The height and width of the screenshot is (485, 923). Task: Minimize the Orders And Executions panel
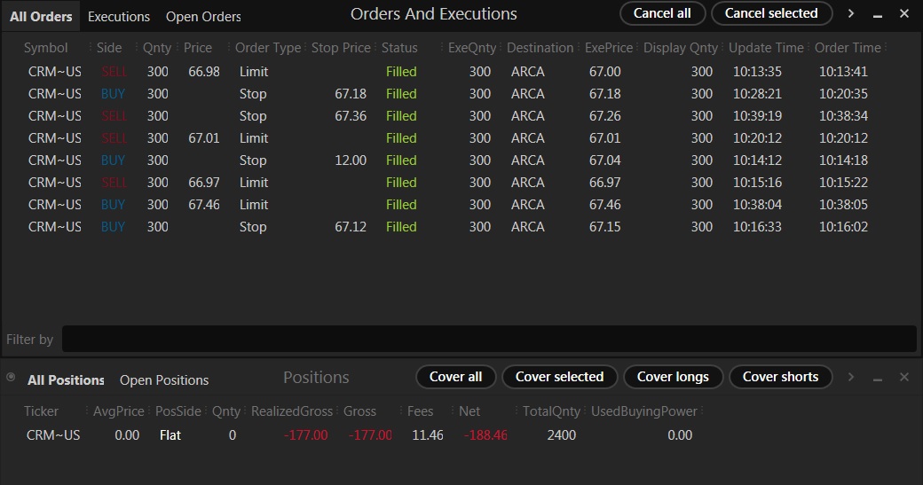(877, 14)
